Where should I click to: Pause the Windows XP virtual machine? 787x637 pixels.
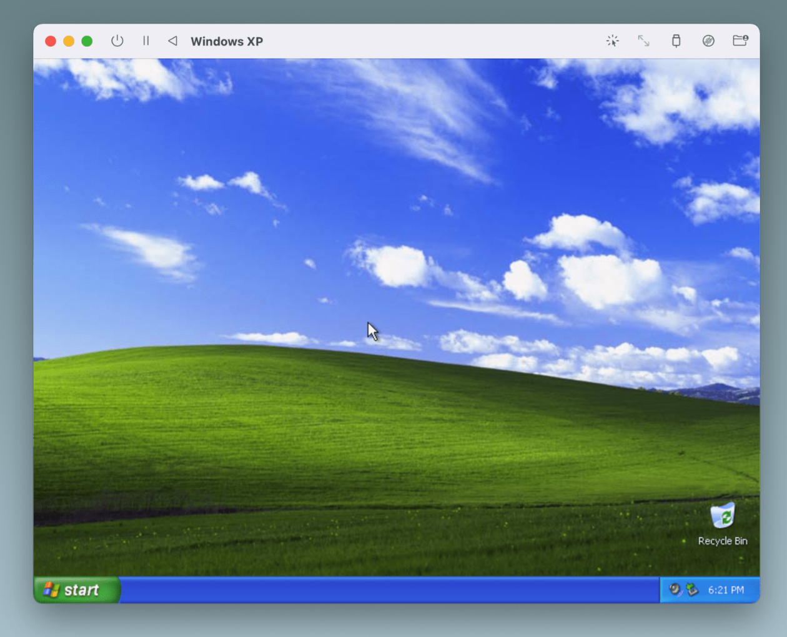click(x=146, y=41)
